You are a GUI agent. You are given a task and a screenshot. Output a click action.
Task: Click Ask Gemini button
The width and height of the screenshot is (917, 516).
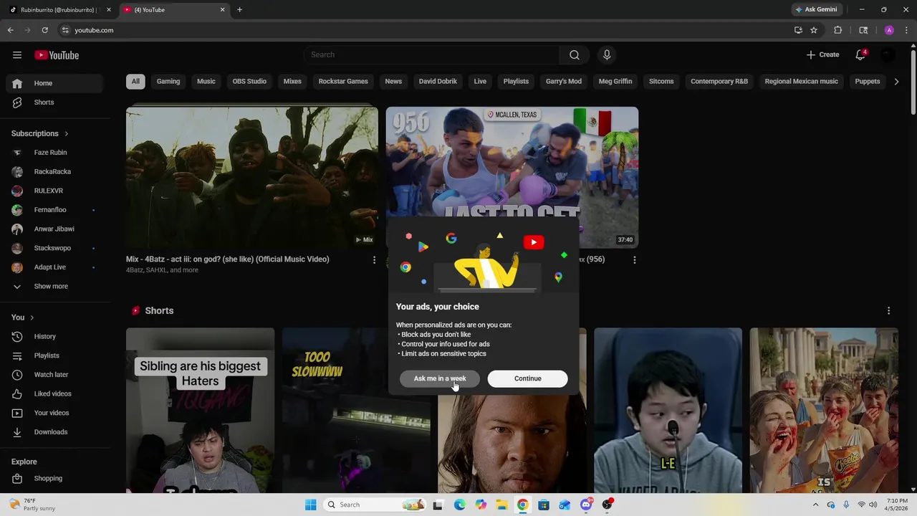click(x=816, y=10)
